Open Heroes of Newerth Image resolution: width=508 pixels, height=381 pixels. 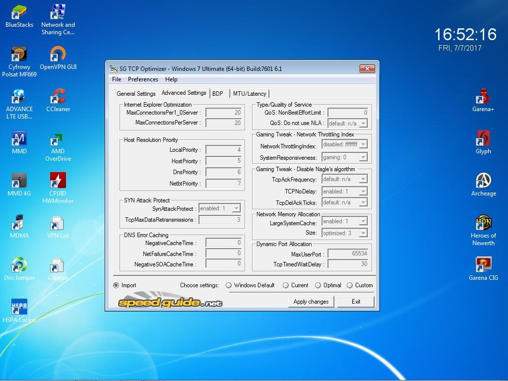(483, 223)
